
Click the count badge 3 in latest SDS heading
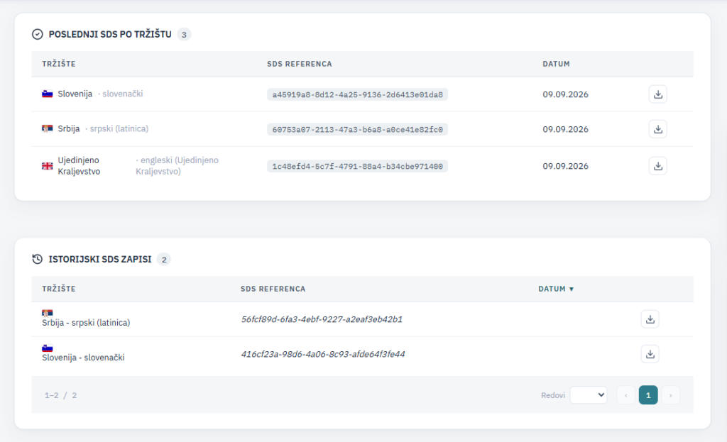(184, 34)
